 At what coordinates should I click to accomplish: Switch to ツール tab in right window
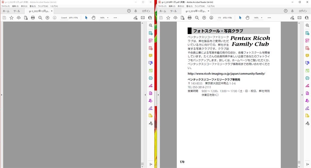[x=173, y=11]
